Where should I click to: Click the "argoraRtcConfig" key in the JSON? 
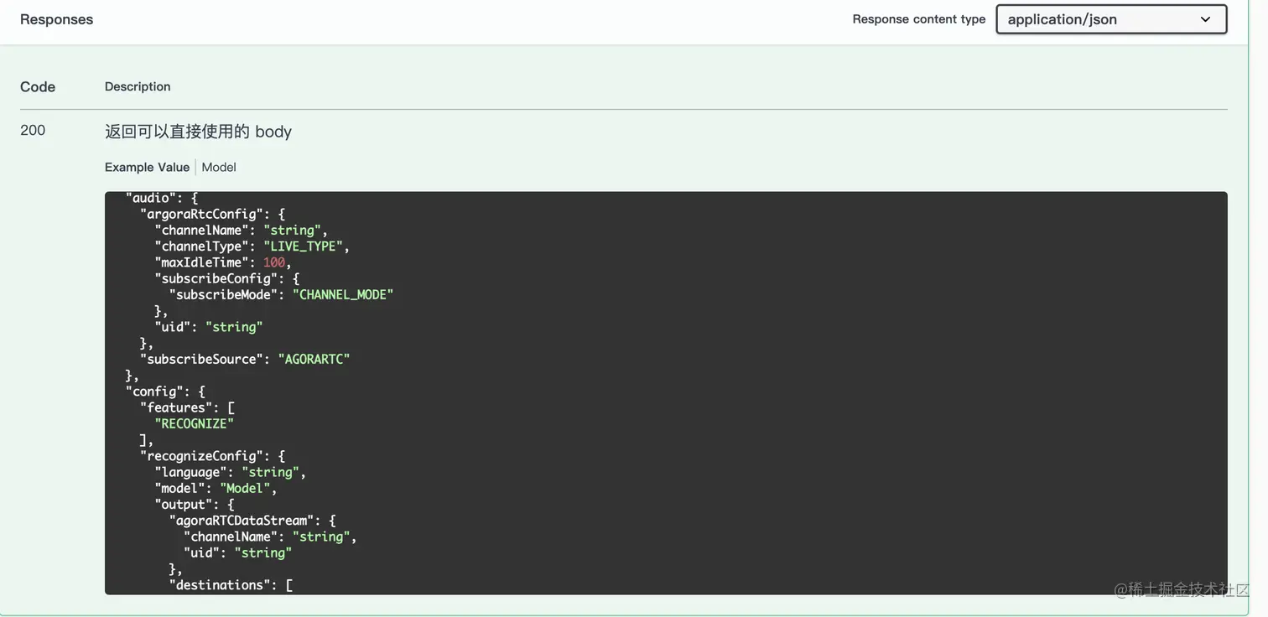pos(201,214)
